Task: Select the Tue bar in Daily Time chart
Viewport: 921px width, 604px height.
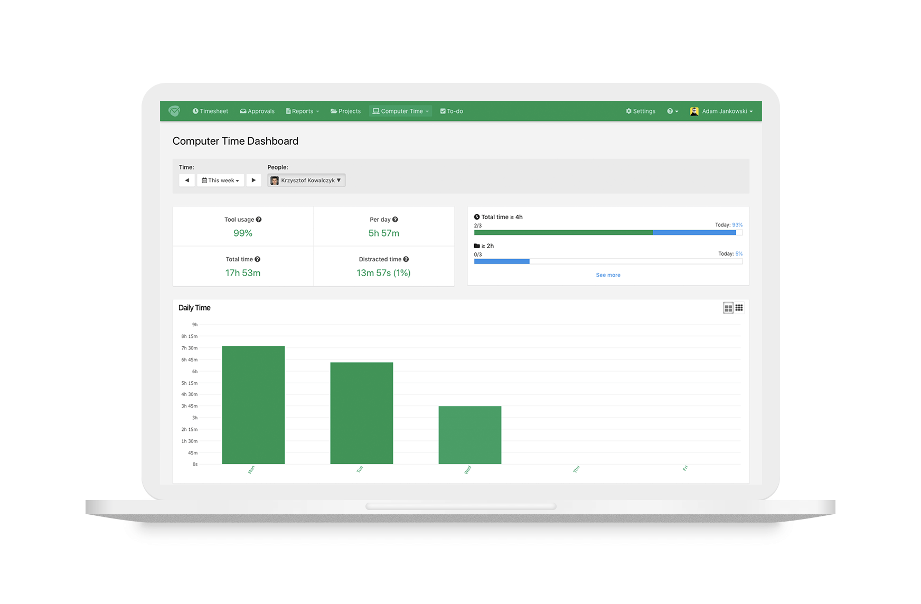Action: pos(362,413)
